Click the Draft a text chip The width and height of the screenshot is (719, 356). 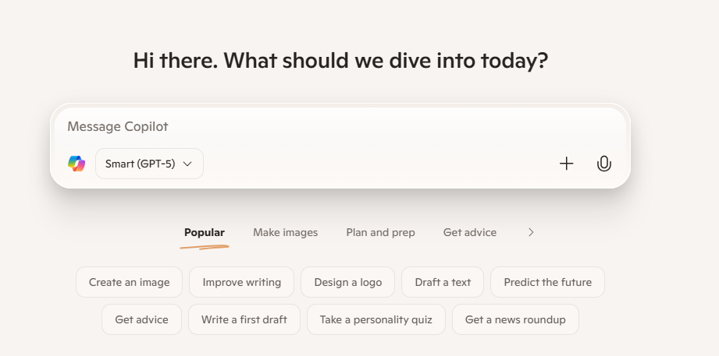[x=443, y=282]
